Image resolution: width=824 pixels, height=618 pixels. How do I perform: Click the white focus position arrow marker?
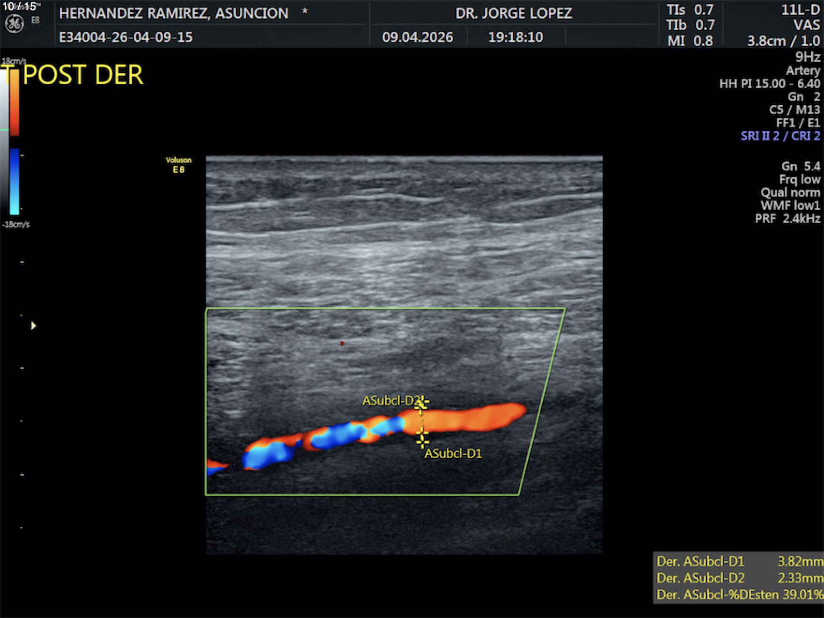[33, 325]
